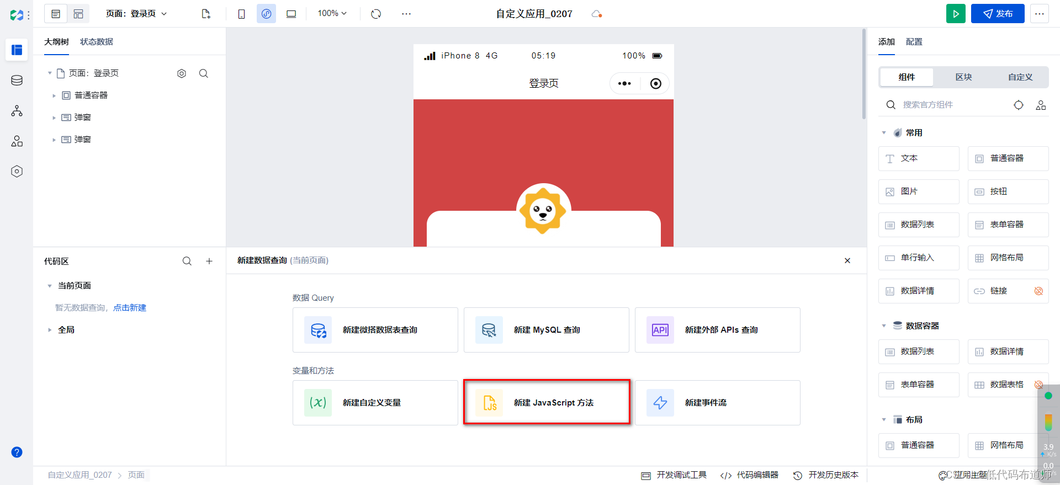This screenshot has height=485, width=1060.
Task: Select 新建 MySQL 查询 card
Action: (547, 330)
